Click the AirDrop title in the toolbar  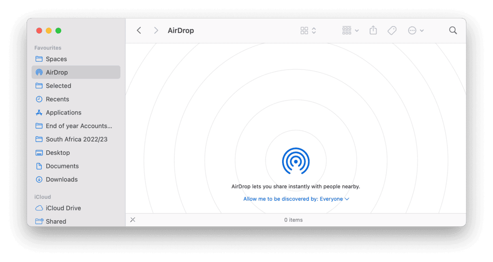[x=181, y=30]
